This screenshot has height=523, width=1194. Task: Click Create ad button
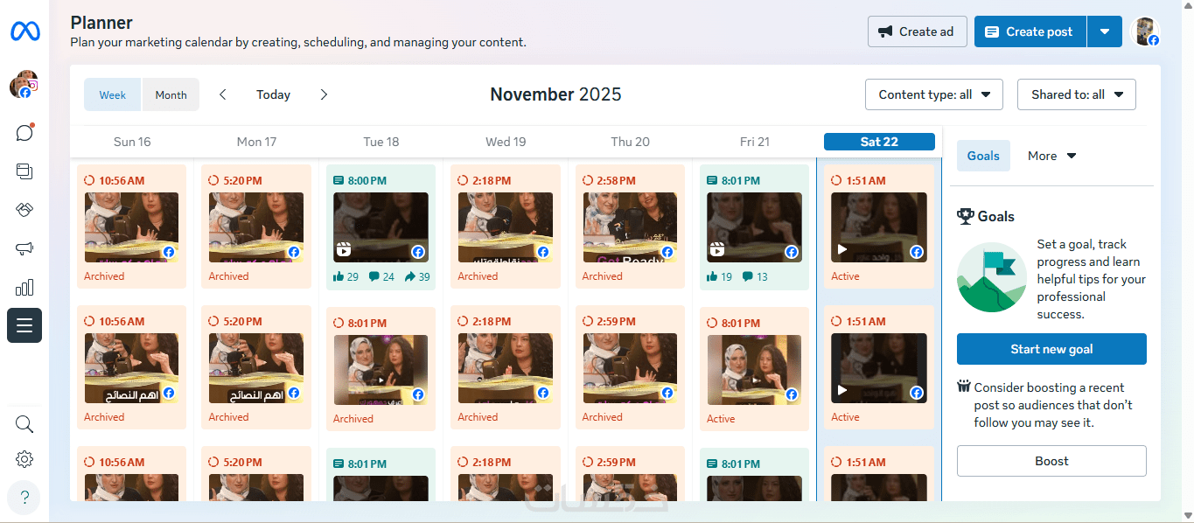point(918,31)
